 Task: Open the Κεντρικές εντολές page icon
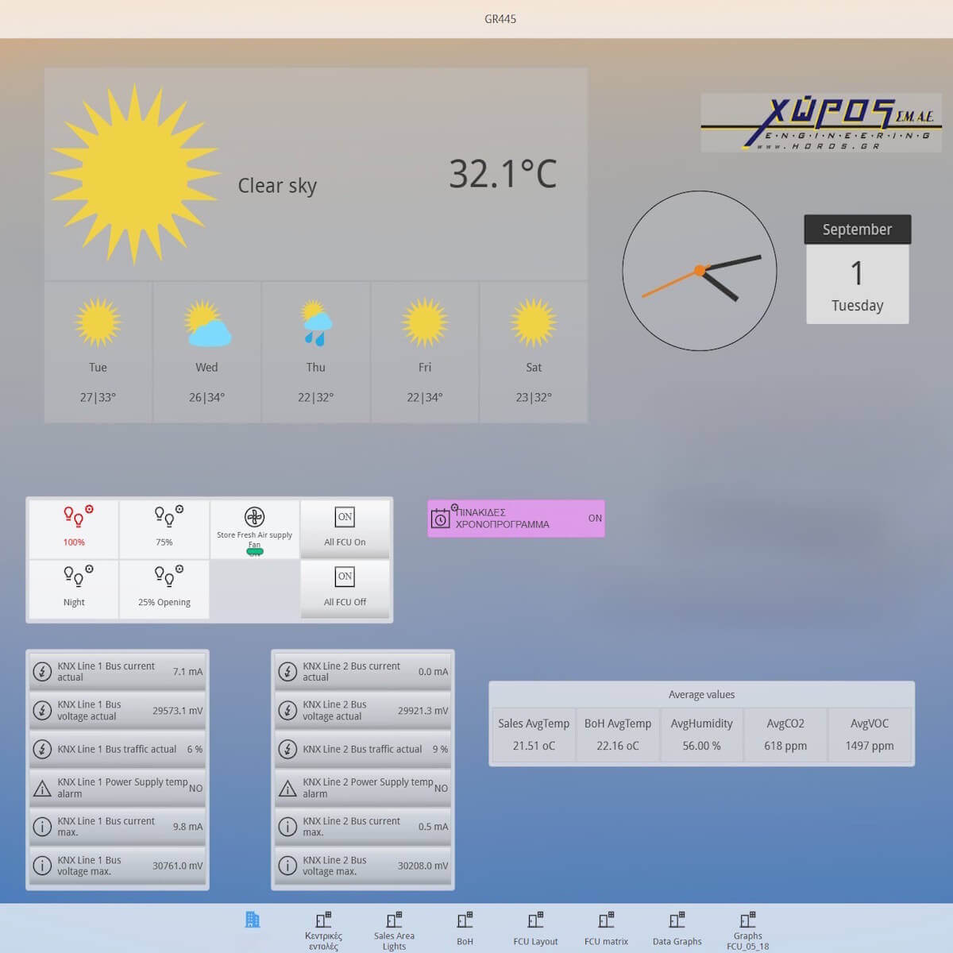pyautogui.click(x=323, y=920)
